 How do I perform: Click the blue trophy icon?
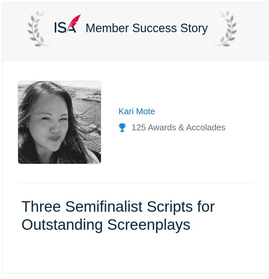click(122, 128)
